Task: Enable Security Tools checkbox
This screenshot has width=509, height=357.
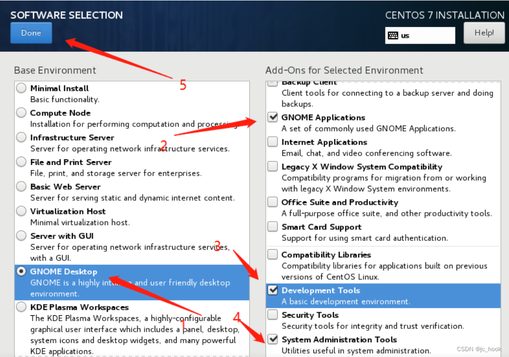Action: click(x=273, y=315)
